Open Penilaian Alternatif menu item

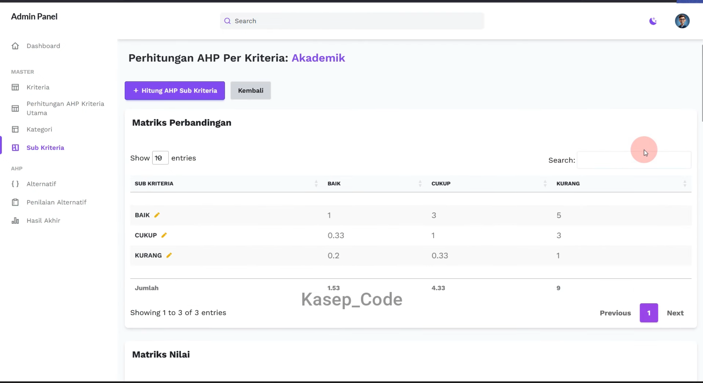coord(56,202)
